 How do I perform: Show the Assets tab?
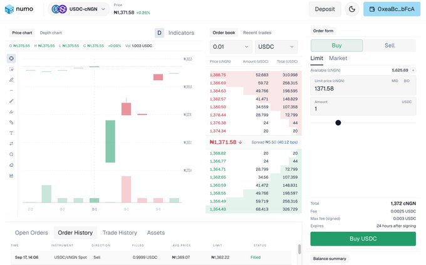click(155, 232)
